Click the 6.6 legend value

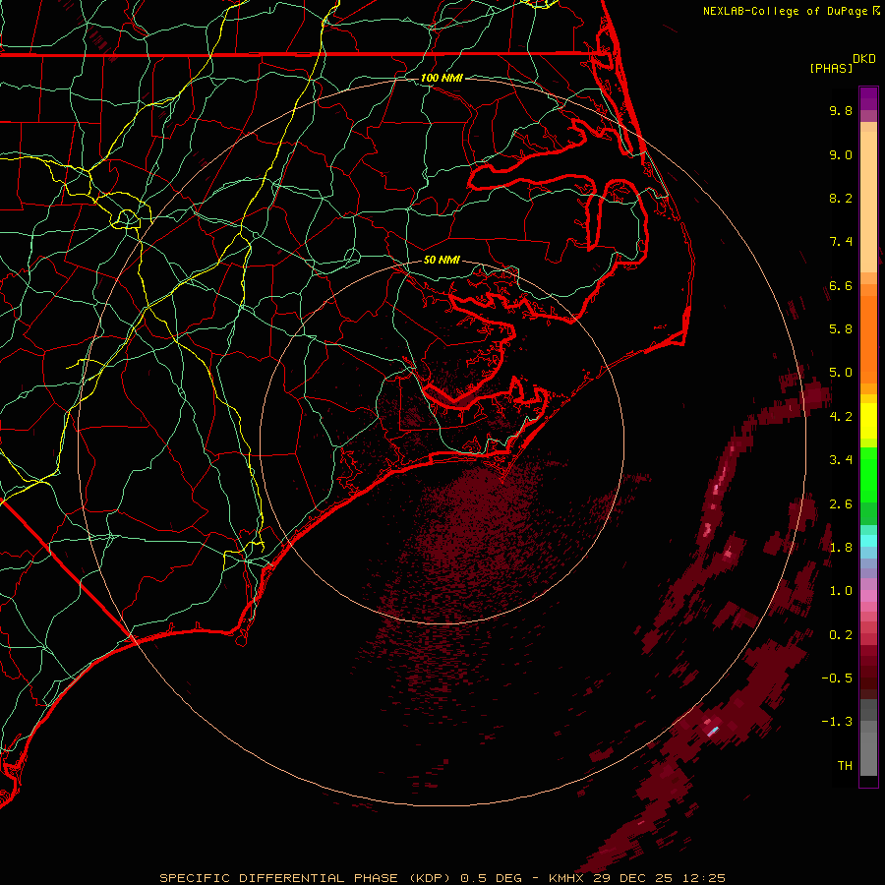tap(841, 285)
